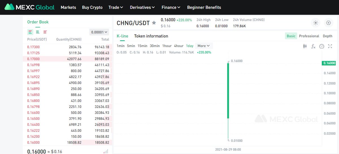Select the 15min timeframe
The image size is (339, 154).
coord(142,46)
